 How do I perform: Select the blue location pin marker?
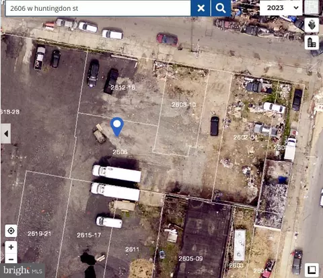click(117, 127)
